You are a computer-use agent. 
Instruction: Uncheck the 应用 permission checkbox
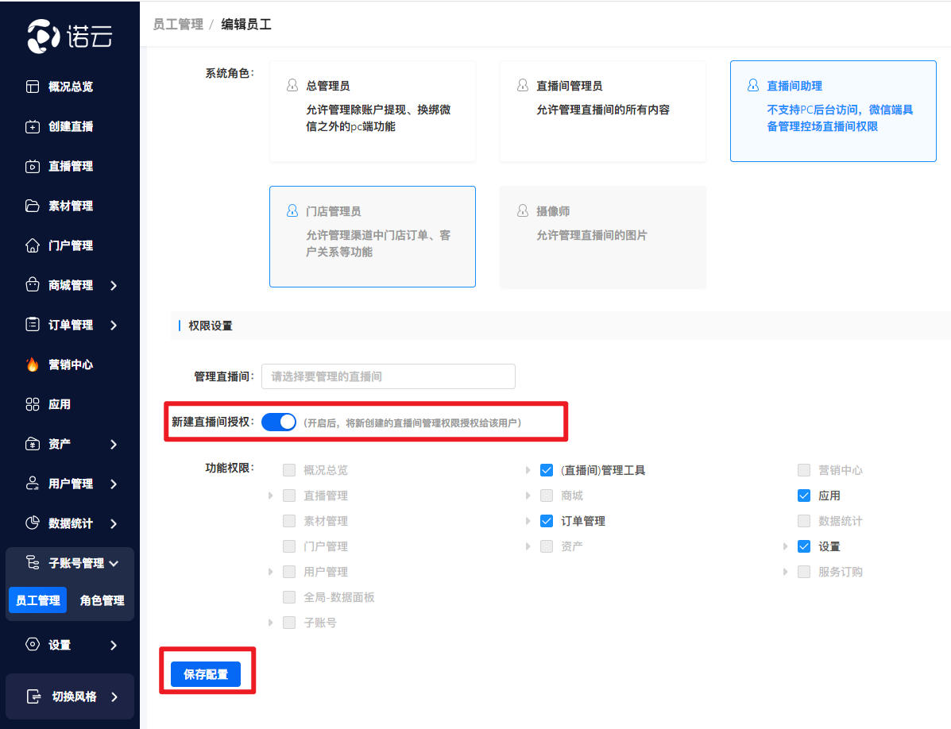pos(804,496)
